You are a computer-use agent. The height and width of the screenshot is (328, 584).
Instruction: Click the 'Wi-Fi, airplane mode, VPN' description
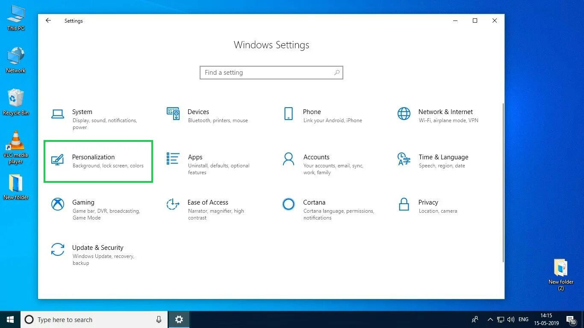[448, 120]
